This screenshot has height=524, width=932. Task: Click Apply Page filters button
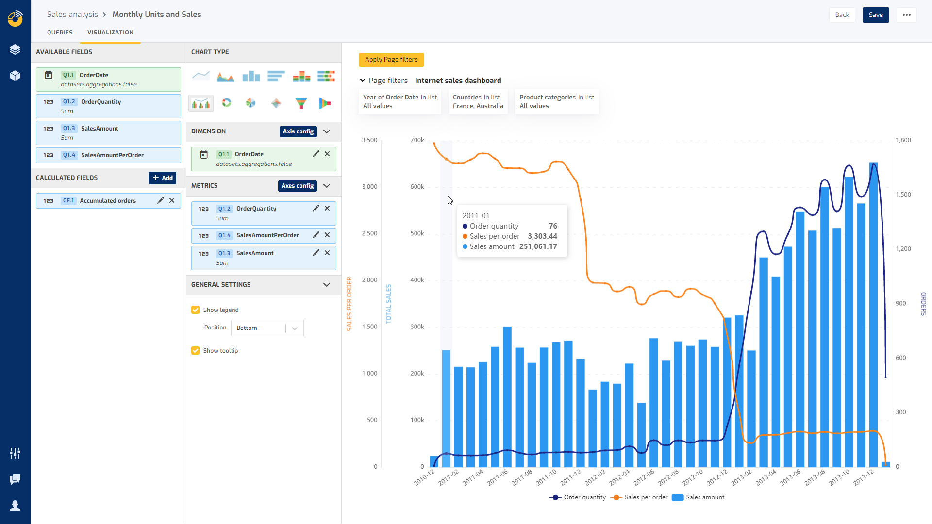click(392, 60)
